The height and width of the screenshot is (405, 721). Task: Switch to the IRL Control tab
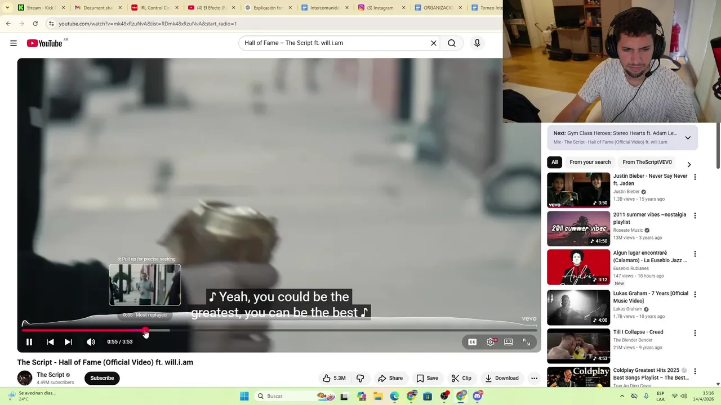[155, 8]
